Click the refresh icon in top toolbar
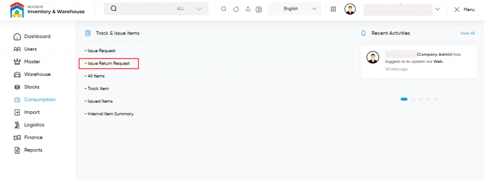484x180 pixels. pyautogui.click(x=236, y=9)
